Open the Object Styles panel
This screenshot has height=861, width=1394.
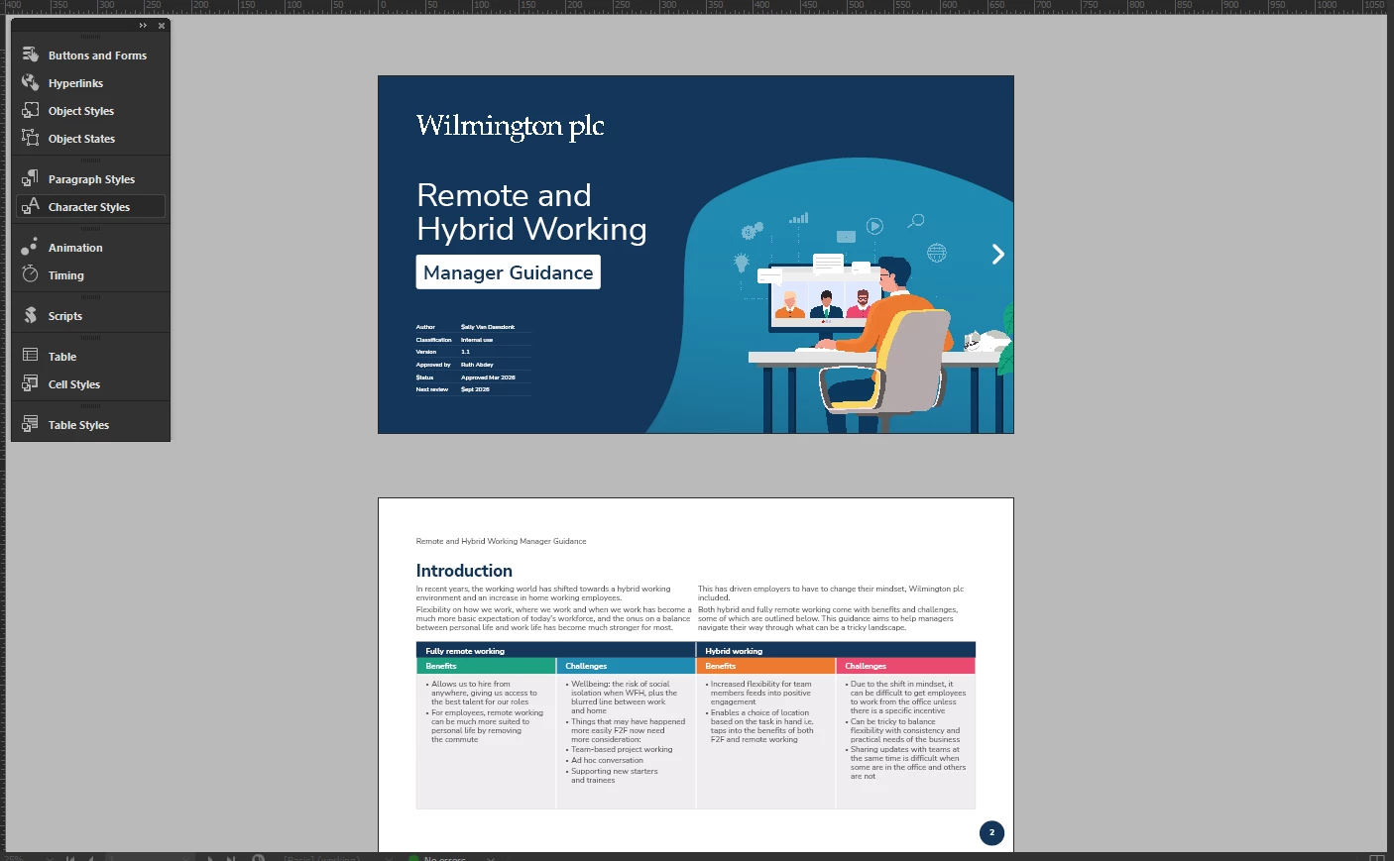point(90,111)
